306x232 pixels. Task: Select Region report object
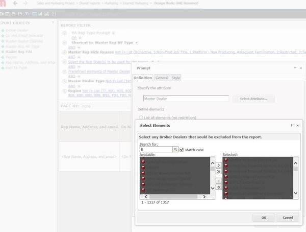tap(9, 57)
